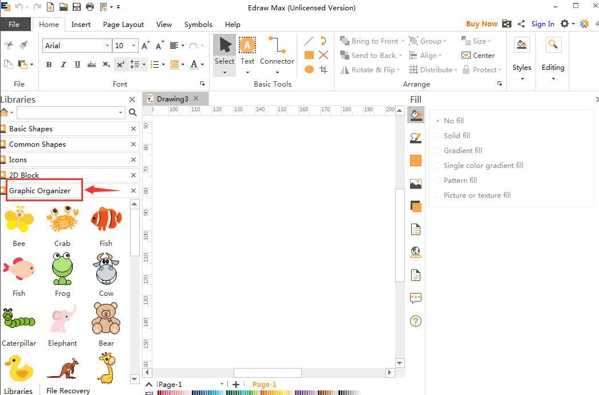Open the Hyperlink globe icon
This screenshot has height=395, width=599.
tap(416, 252)
